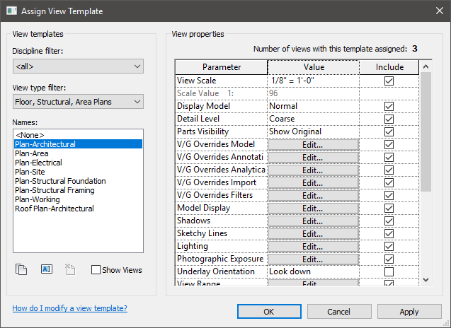Open the How do I modify a view template link
This screenshot has height=328, width=451.
coord(69,308)
